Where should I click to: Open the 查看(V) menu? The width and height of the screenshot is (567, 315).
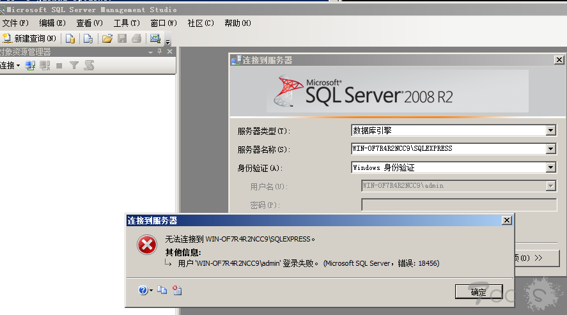click(x=89, y=23)
